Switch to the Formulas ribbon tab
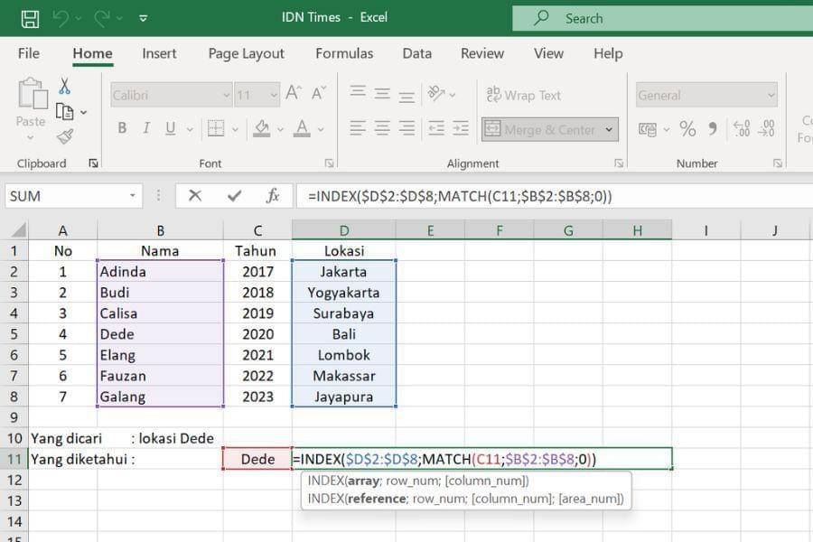Image resolution: width=813 pixels, height=542 pixels. click(x=344, y=53)
